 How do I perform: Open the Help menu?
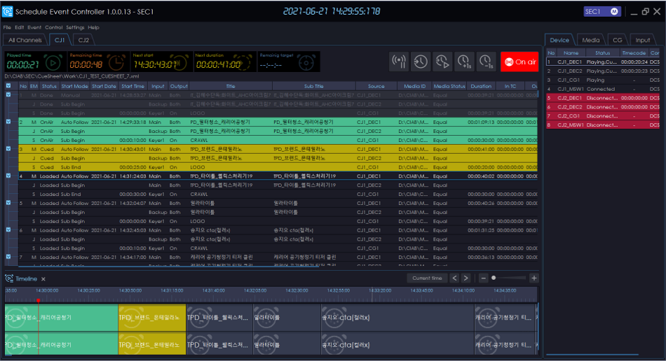93,27
